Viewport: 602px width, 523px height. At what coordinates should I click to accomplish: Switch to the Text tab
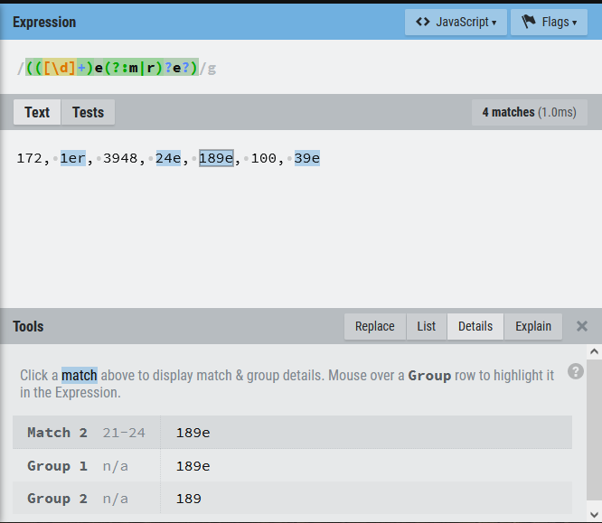coord(37,112)
